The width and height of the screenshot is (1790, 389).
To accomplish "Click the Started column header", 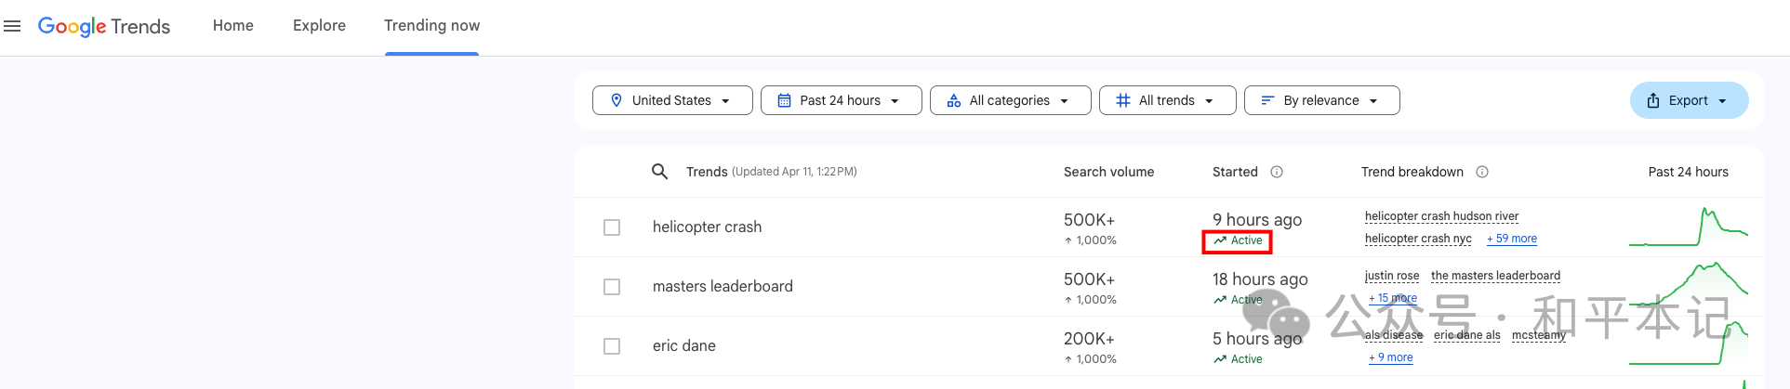I will tap(1235, 172).
